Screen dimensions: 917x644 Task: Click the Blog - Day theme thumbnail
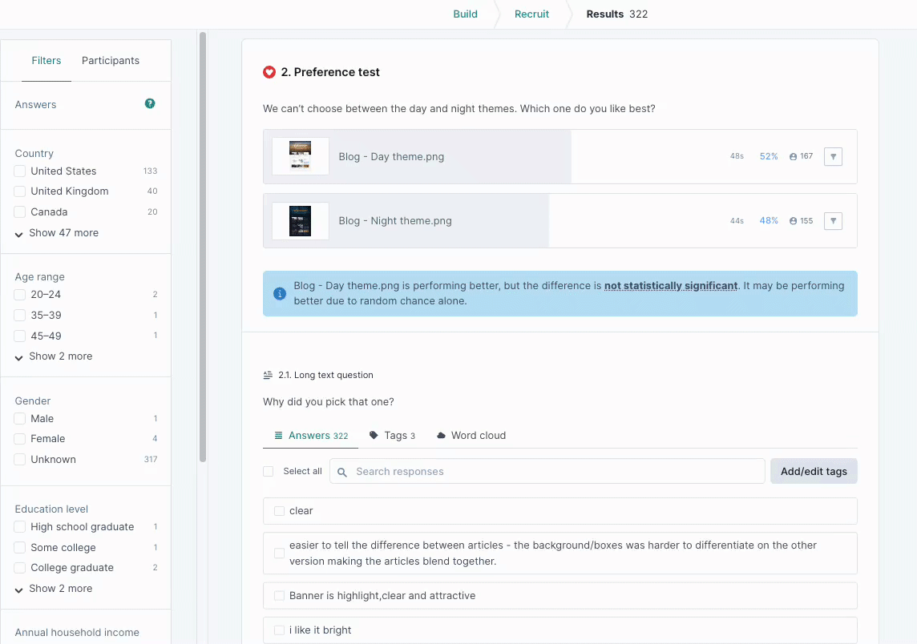click(300, 155)
